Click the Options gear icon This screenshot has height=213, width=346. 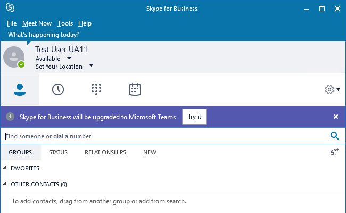click(329, 89)
